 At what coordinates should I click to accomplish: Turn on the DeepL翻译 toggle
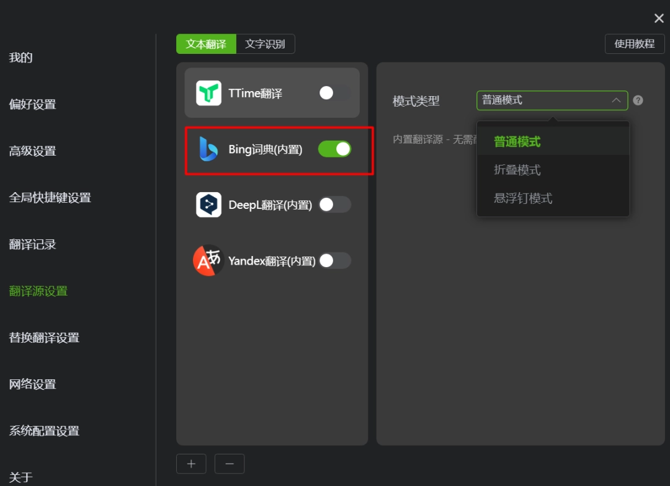coord(334,205)
